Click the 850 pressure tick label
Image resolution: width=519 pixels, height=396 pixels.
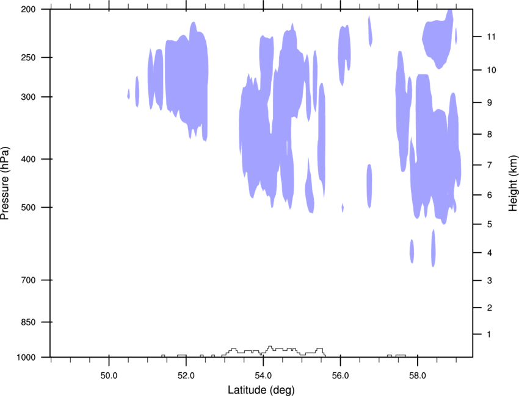click(x=28, y=322)
